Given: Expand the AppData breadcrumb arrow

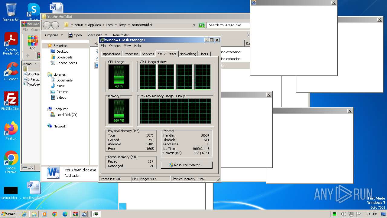Looking at the screenshot, I should (103, 25).
